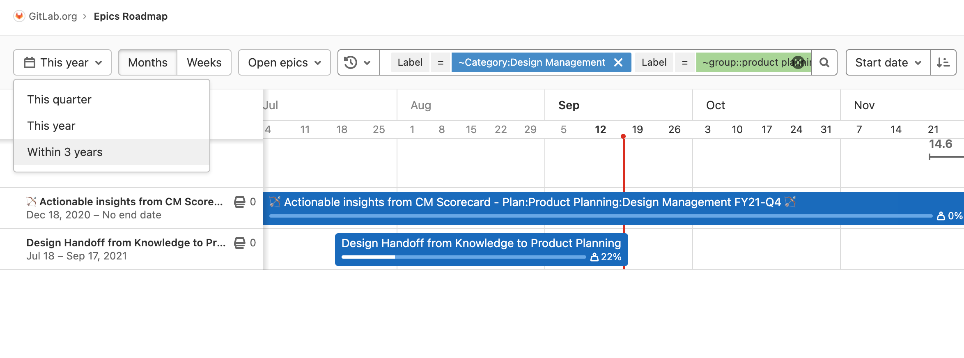The height and width of the screenshot is (358, 964).
Task: Click the search magnifier in filter bar
Action: click(x=824, y=62)
